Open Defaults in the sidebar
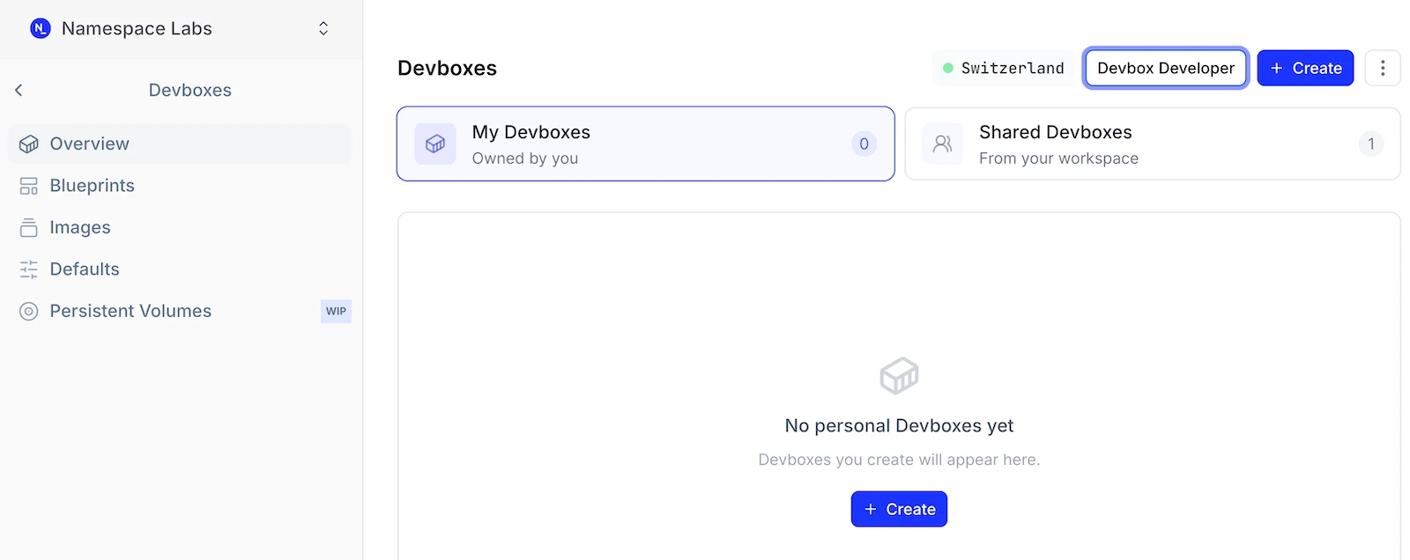 (180, 269)
